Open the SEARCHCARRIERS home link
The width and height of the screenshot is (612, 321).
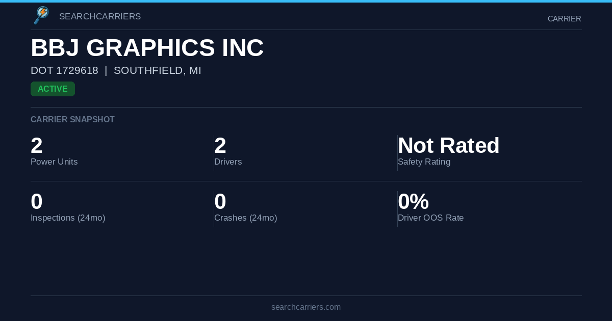pyautogui.click(x=100, y=17)
